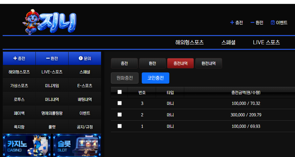Viewport: 295px width, 157px height.
Task: Open 해외형스포츠 in top navigation bar
Action: pyautogui.click(x=189, y=42)
